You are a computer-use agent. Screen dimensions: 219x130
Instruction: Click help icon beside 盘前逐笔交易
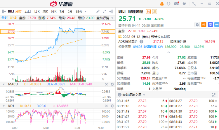[x=119, y=95]
